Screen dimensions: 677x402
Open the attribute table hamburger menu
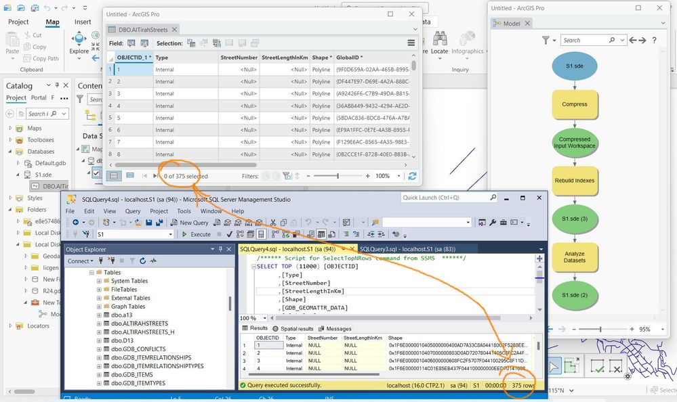[411, 43]
